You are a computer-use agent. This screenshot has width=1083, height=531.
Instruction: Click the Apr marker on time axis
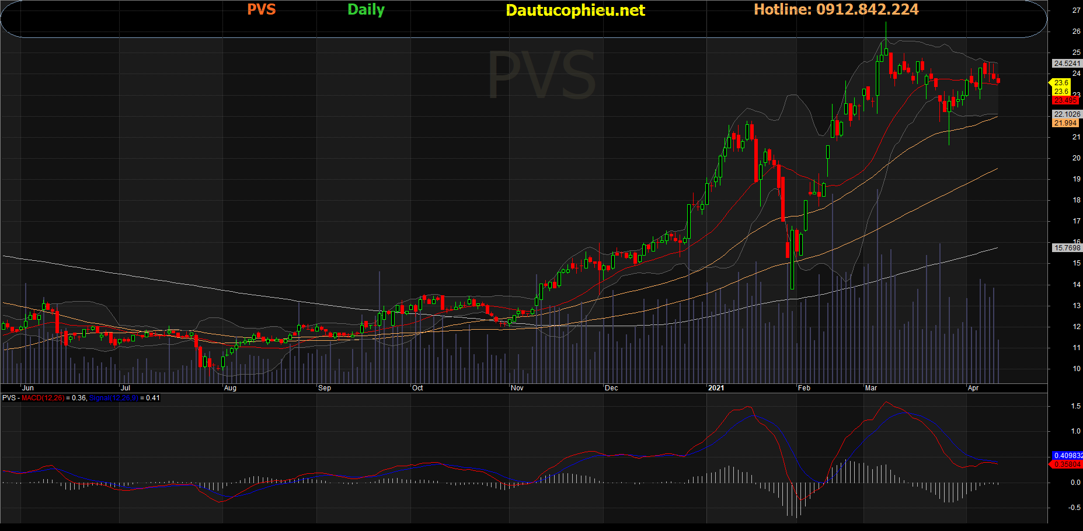973,388
